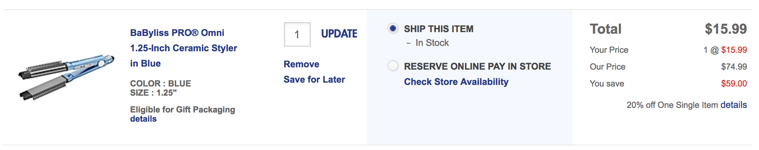Click the RESERVE ONLINE PAY IN STORE label

pos(477,67)
